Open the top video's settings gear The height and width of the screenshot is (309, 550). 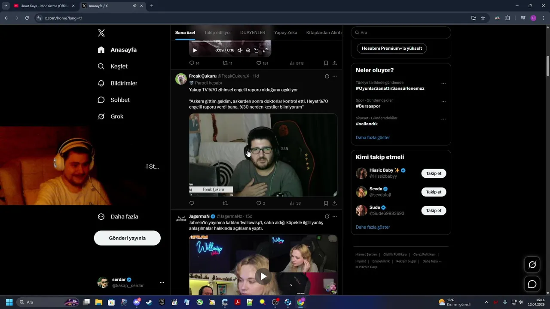pos(248,50)
